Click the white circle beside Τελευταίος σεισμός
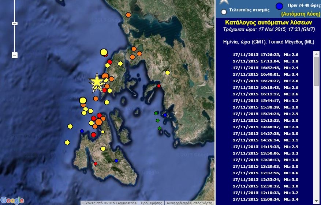This screenshot has width=321, height=205. [x=224, y=11]
